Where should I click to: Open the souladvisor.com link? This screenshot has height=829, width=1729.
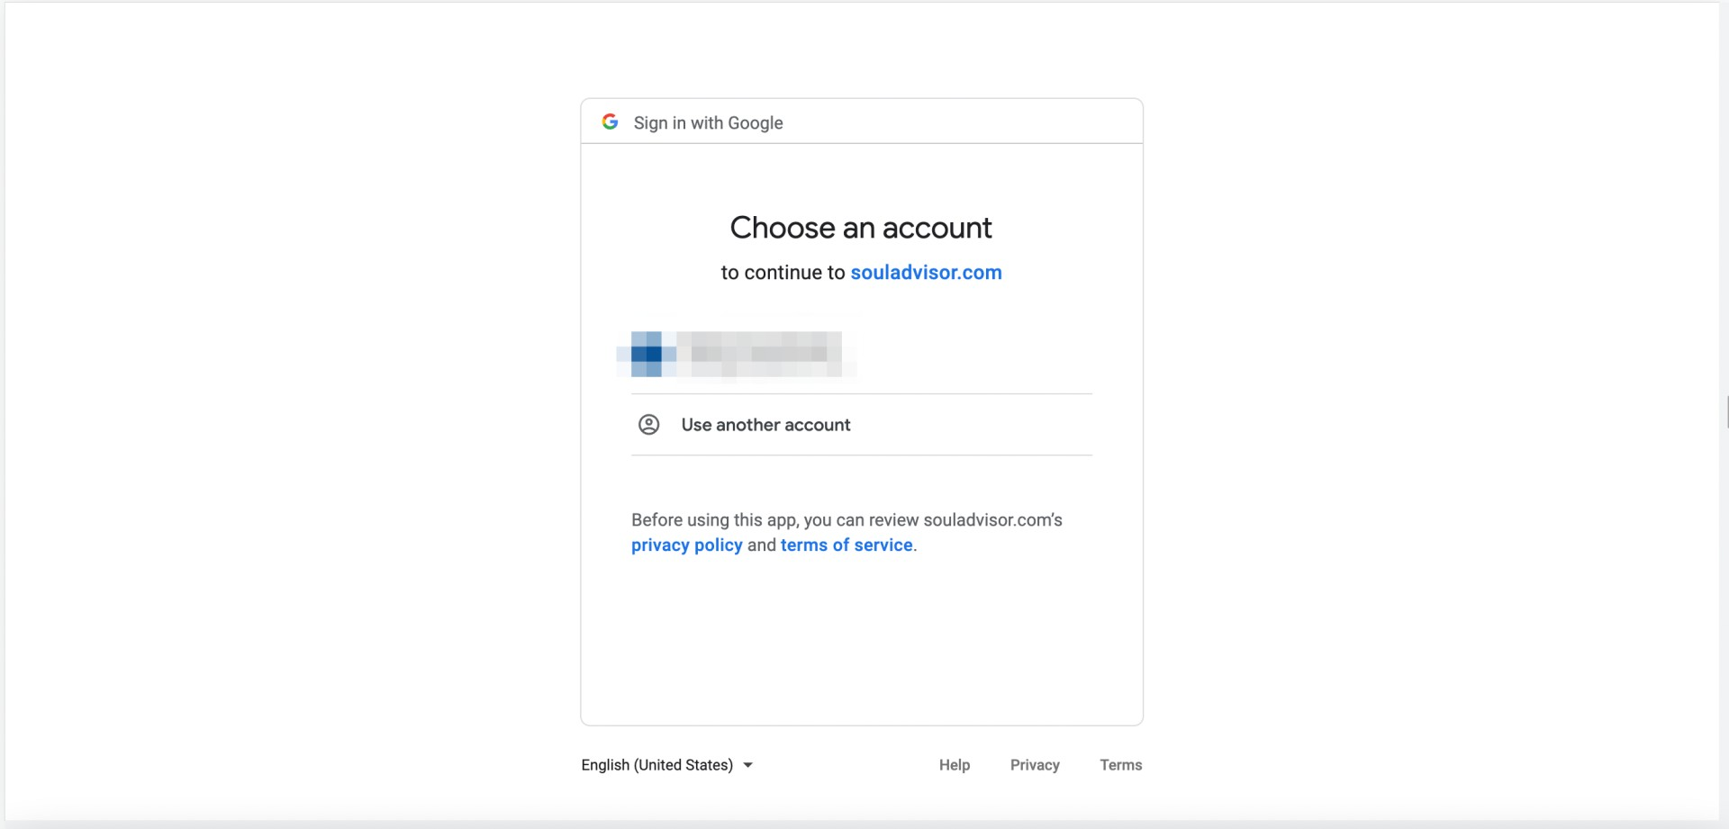[x=926, y=273]
